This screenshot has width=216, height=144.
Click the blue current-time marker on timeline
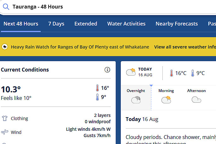tap(151, 86)
